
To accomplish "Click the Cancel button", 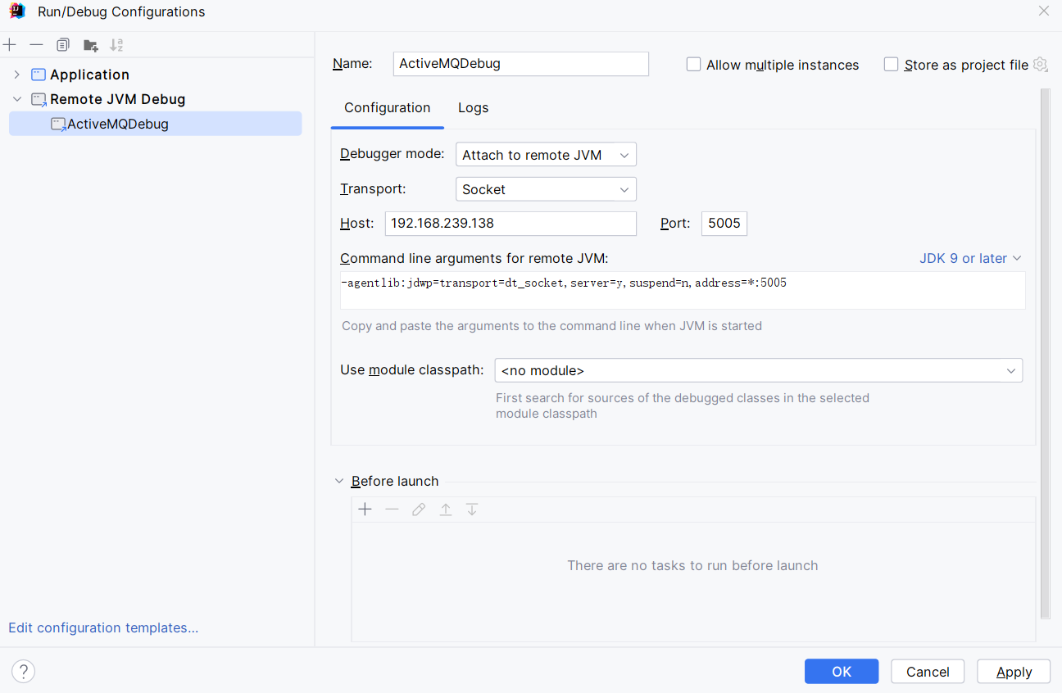I will (928, 672).
